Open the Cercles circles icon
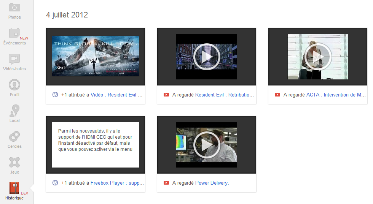 click(x=14, y=136)
